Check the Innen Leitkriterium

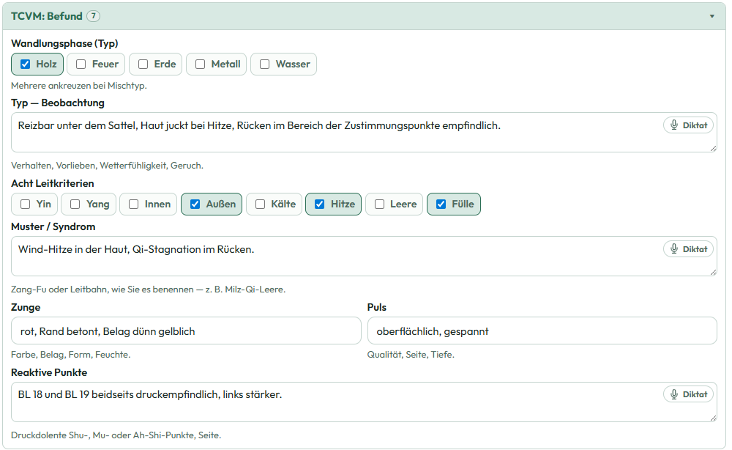tap(134, 204)
